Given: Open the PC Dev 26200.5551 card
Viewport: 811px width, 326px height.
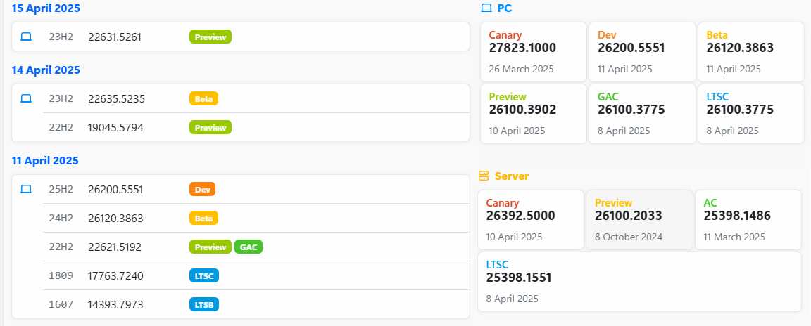Looking at the screenshot, I should pos(642,51).
